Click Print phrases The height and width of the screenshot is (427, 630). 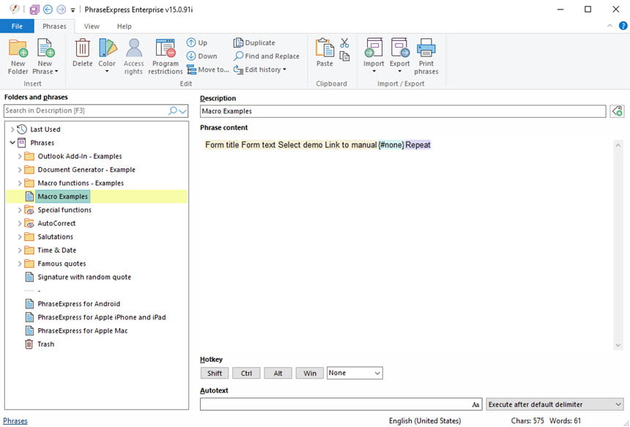426,56
